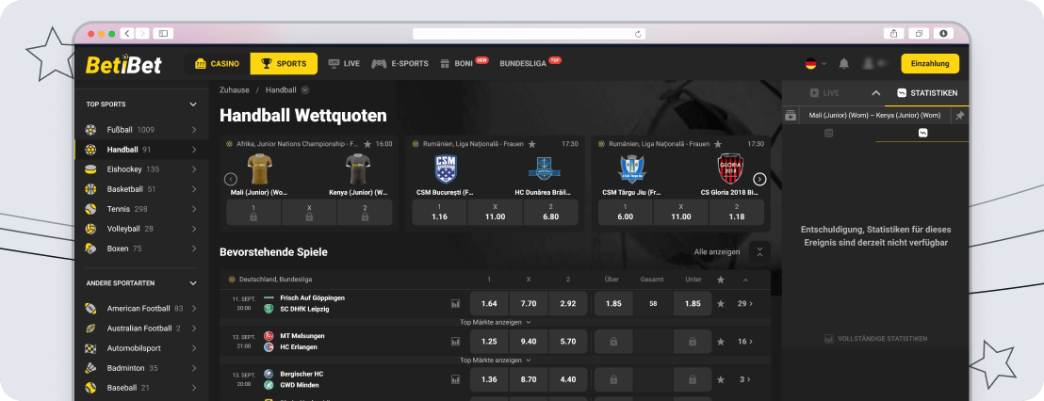Click browser share button
Viewport: 1044px width, 401px height.
click(x=893, y=33)
